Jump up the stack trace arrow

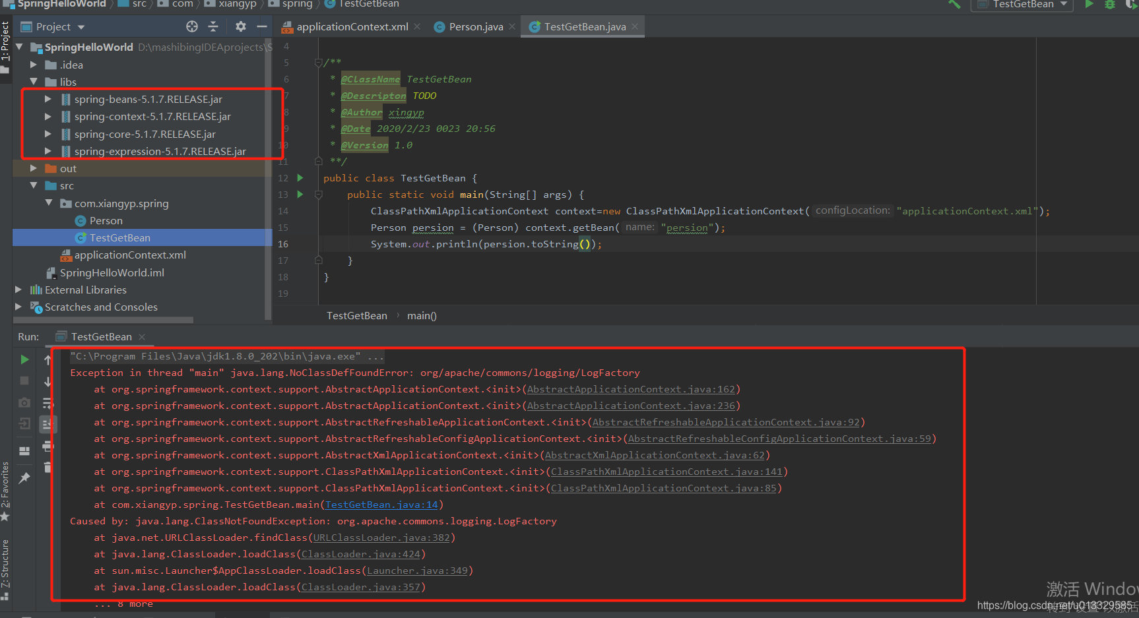pos(48,359)
